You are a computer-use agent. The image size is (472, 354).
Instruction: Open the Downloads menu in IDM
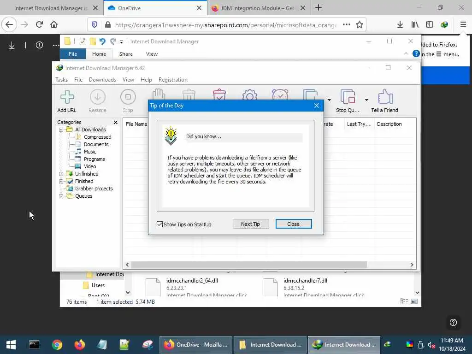[x=103, y=80]
